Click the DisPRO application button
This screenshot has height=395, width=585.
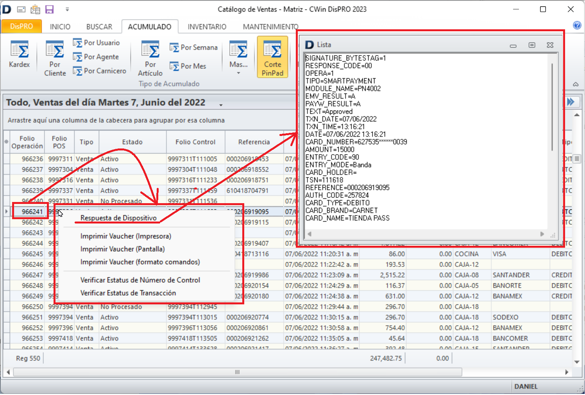click(x=21, y=27)
